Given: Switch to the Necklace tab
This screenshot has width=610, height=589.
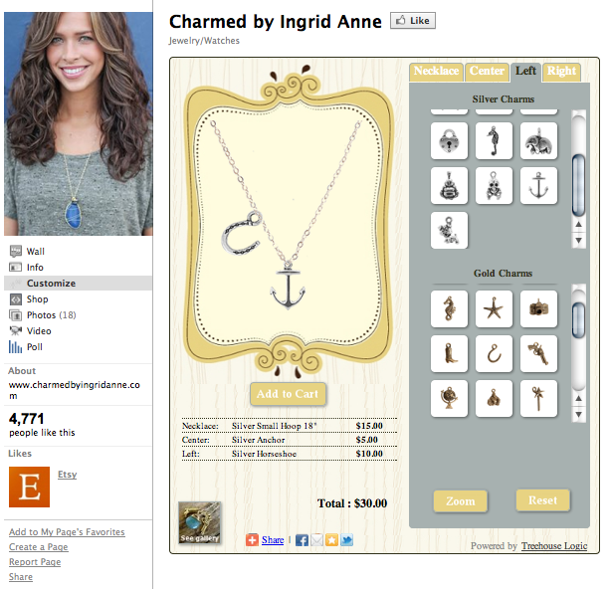Looking at the screenshot, I should 436,72.
